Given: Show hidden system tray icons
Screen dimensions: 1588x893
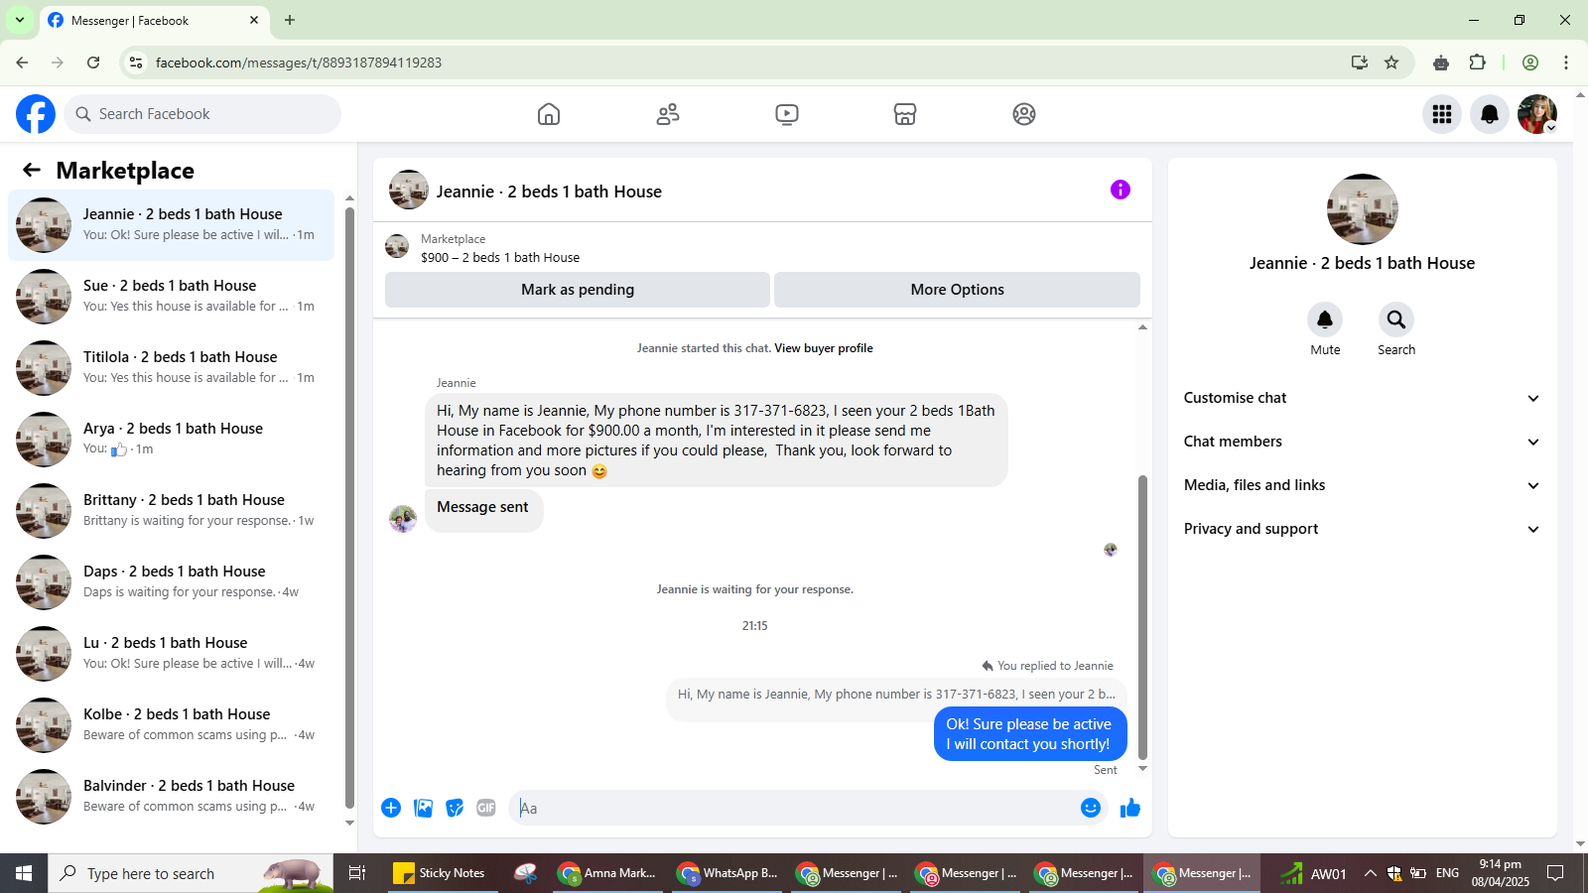Looking at the screenshot, I should 1370,873.
